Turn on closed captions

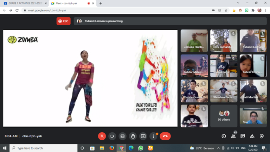pyautogui.click(x=122, y=136)
